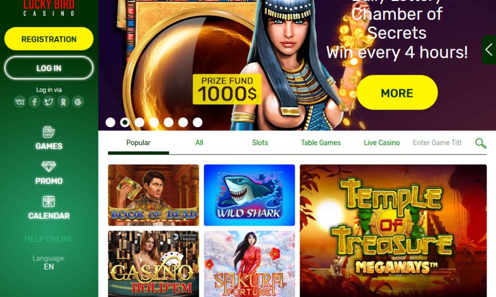Image resolution: width=496 pixels, height=297 pixels.
Task: Open Promo diamond icon
Action: point(49,167)
